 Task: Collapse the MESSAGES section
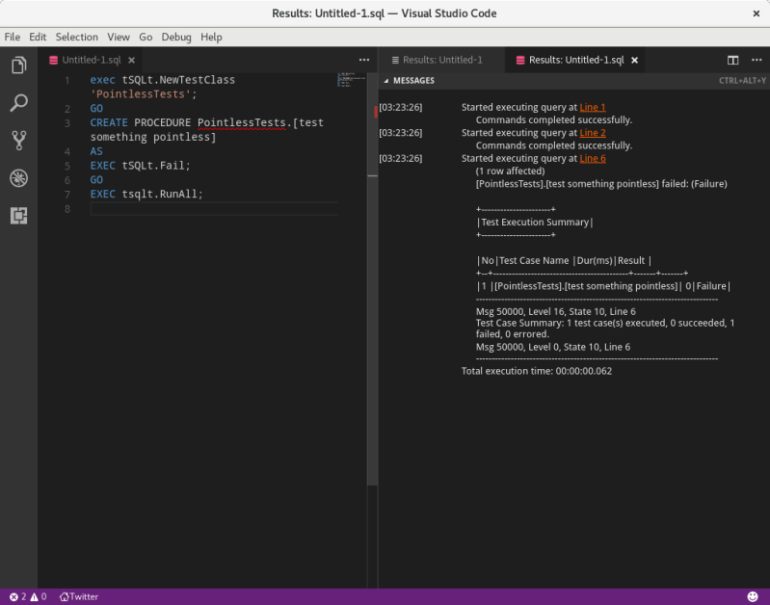(386, 81)
